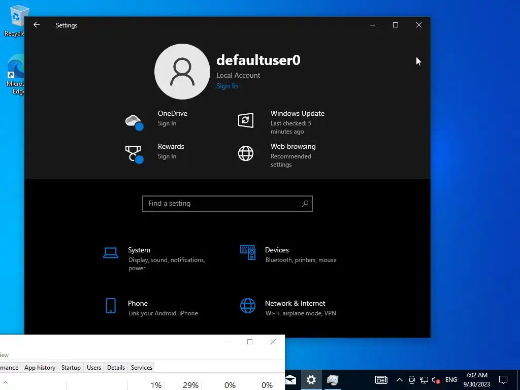Switch to Details tab in Task Manager
Screen dimensions: 520x390
(116, 368)
